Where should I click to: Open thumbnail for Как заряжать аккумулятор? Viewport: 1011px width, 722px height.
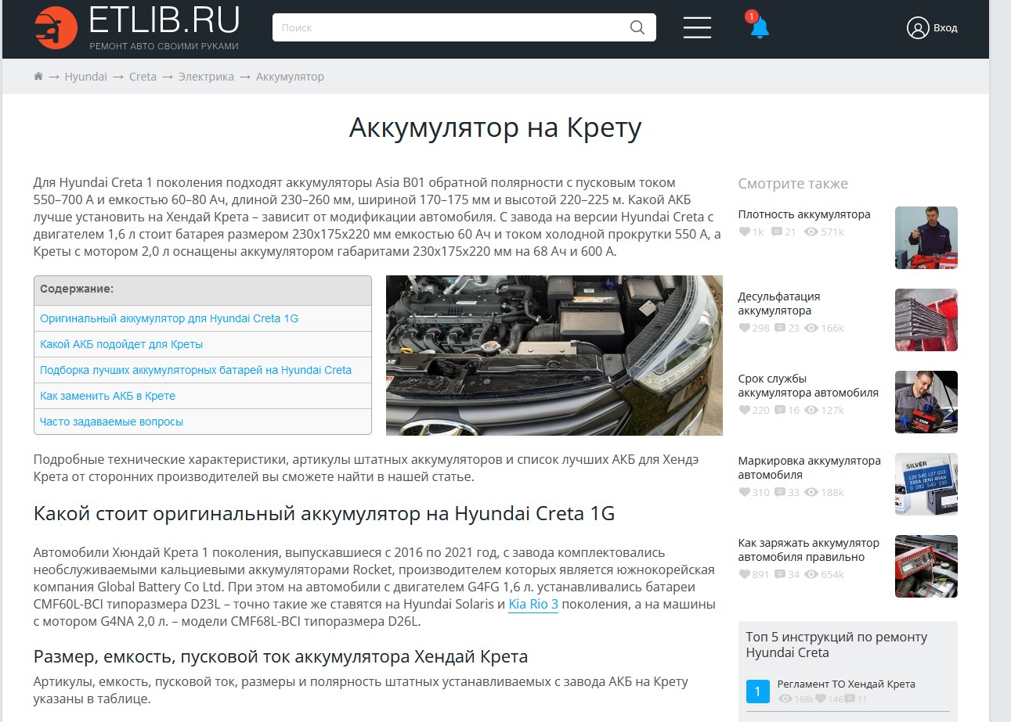click(x=926, y=566)
